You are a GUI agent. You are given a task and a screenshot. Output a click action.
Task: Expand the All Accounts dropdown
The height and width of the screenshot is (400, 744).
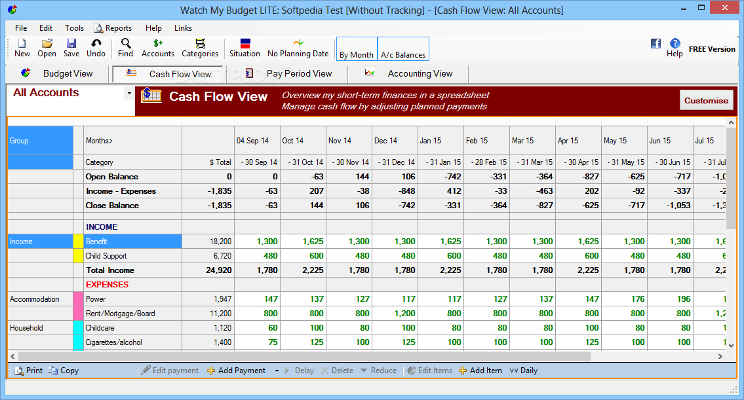(x=129, y=94)
